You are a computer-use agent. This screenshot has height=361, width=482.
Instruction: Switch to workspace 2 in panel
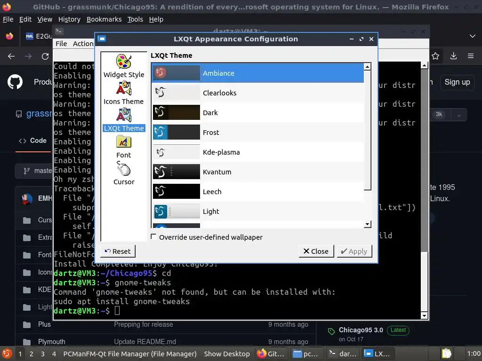click(x=32, y=354)
